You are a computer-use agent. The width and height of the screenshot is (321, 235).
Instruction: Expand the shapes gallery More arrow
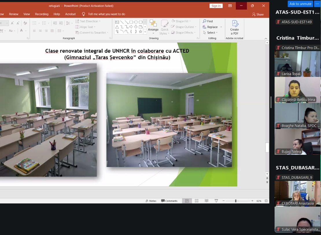click(145, 32)
